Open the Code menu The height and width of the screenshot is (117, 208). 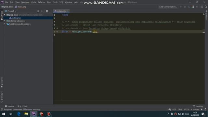tap(33, 2)
